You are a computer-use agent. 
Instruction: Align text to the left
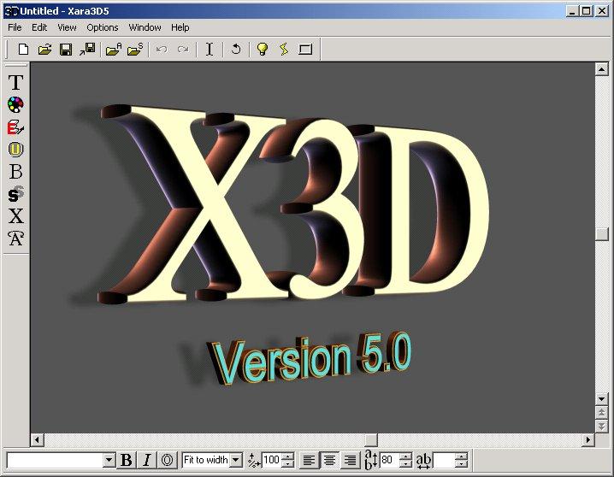coord(309,460)
